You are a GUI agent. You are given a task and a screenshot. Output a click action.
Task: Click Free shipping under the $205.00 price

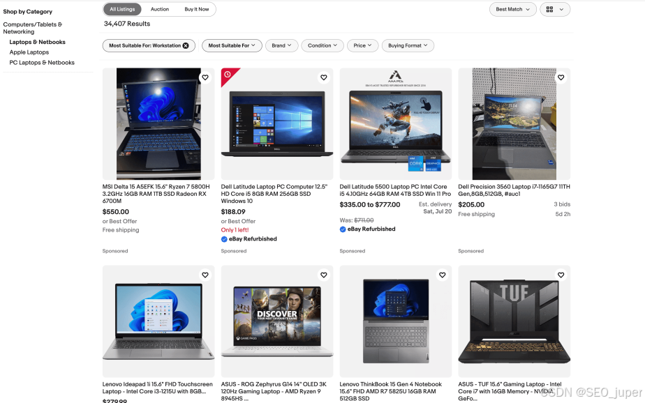[x=476, y=215]
